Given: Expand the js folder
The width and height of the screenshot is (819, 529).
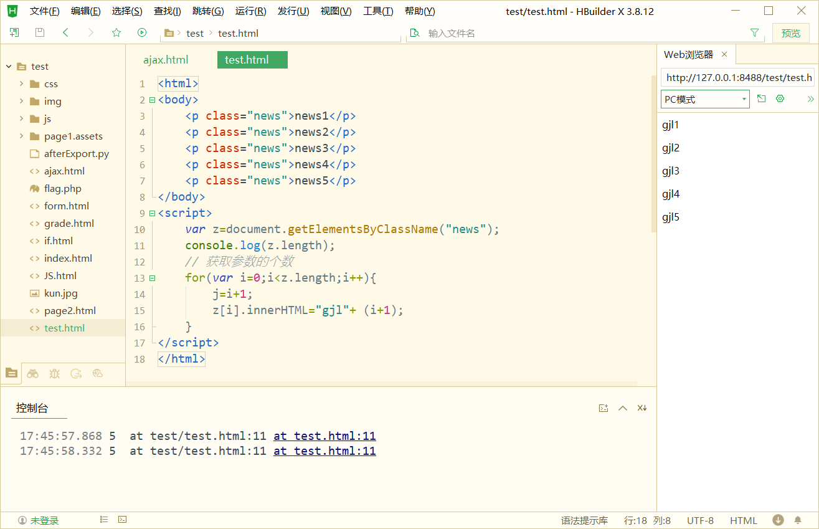Looking at the screenshot, I should tap(21, 118).
